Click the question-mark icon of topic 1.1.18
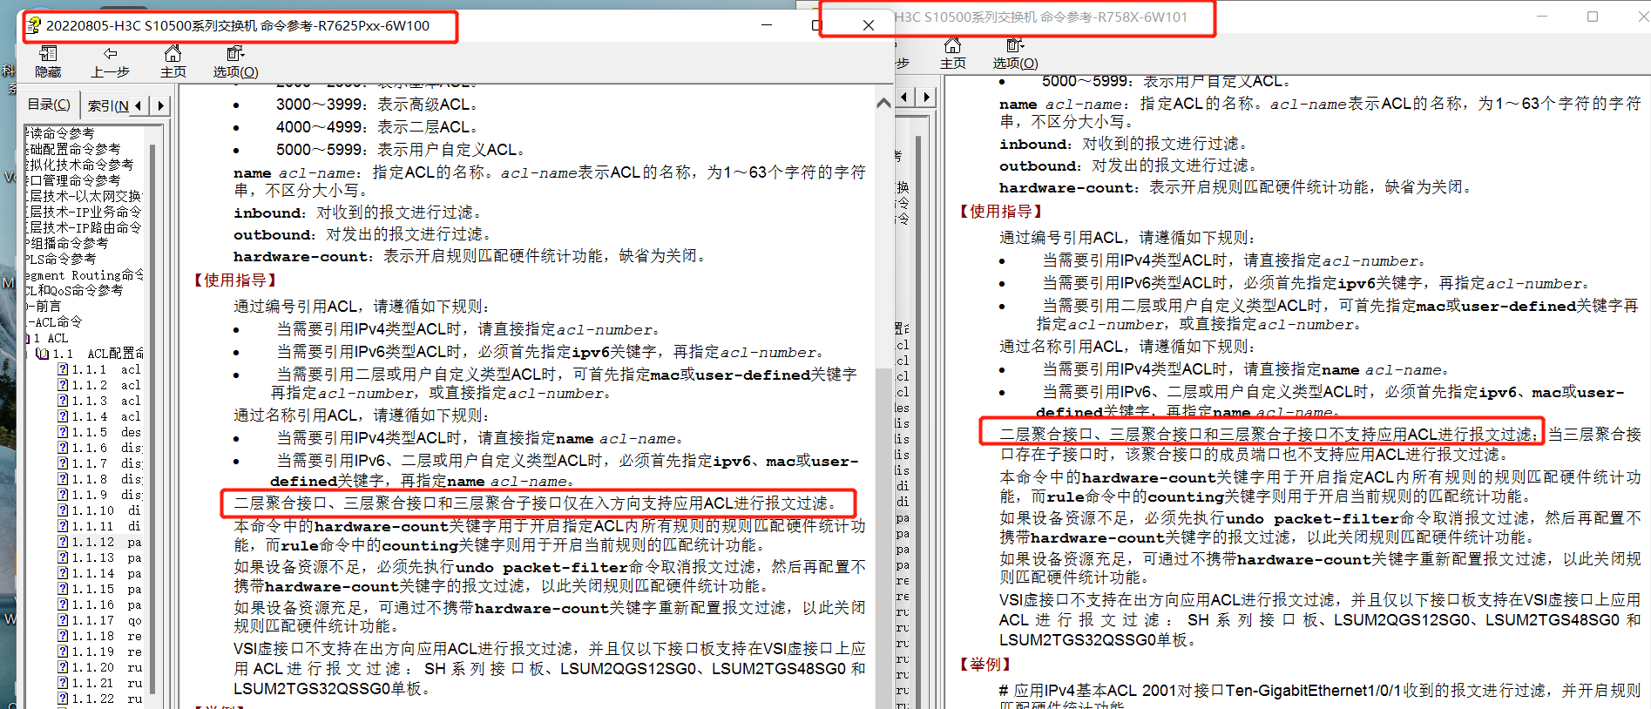 pos(63,636)
